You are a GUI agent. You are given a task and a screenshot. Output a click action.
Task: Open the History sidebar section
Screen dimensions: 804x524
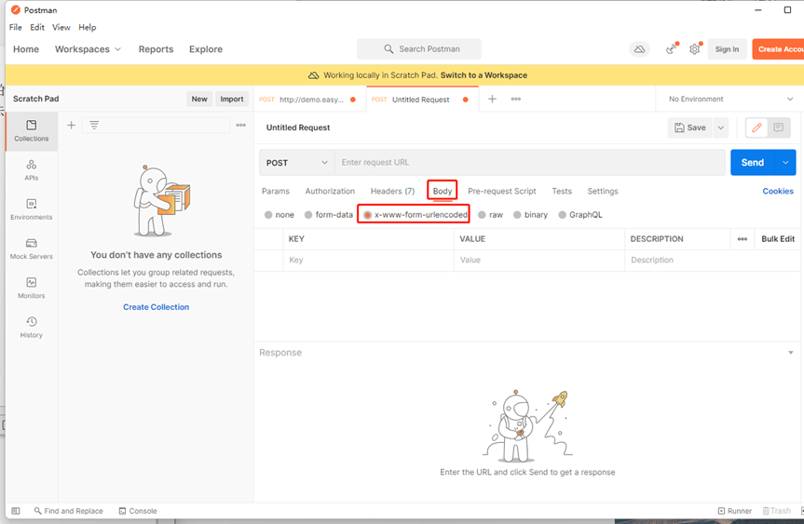pos(32,328)
